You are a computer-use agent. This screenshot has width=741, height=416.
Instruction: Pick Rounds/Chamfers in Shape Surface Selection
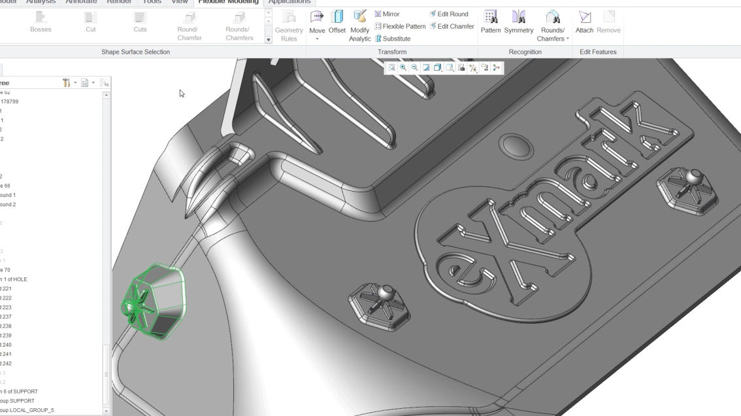click(239, 27)
